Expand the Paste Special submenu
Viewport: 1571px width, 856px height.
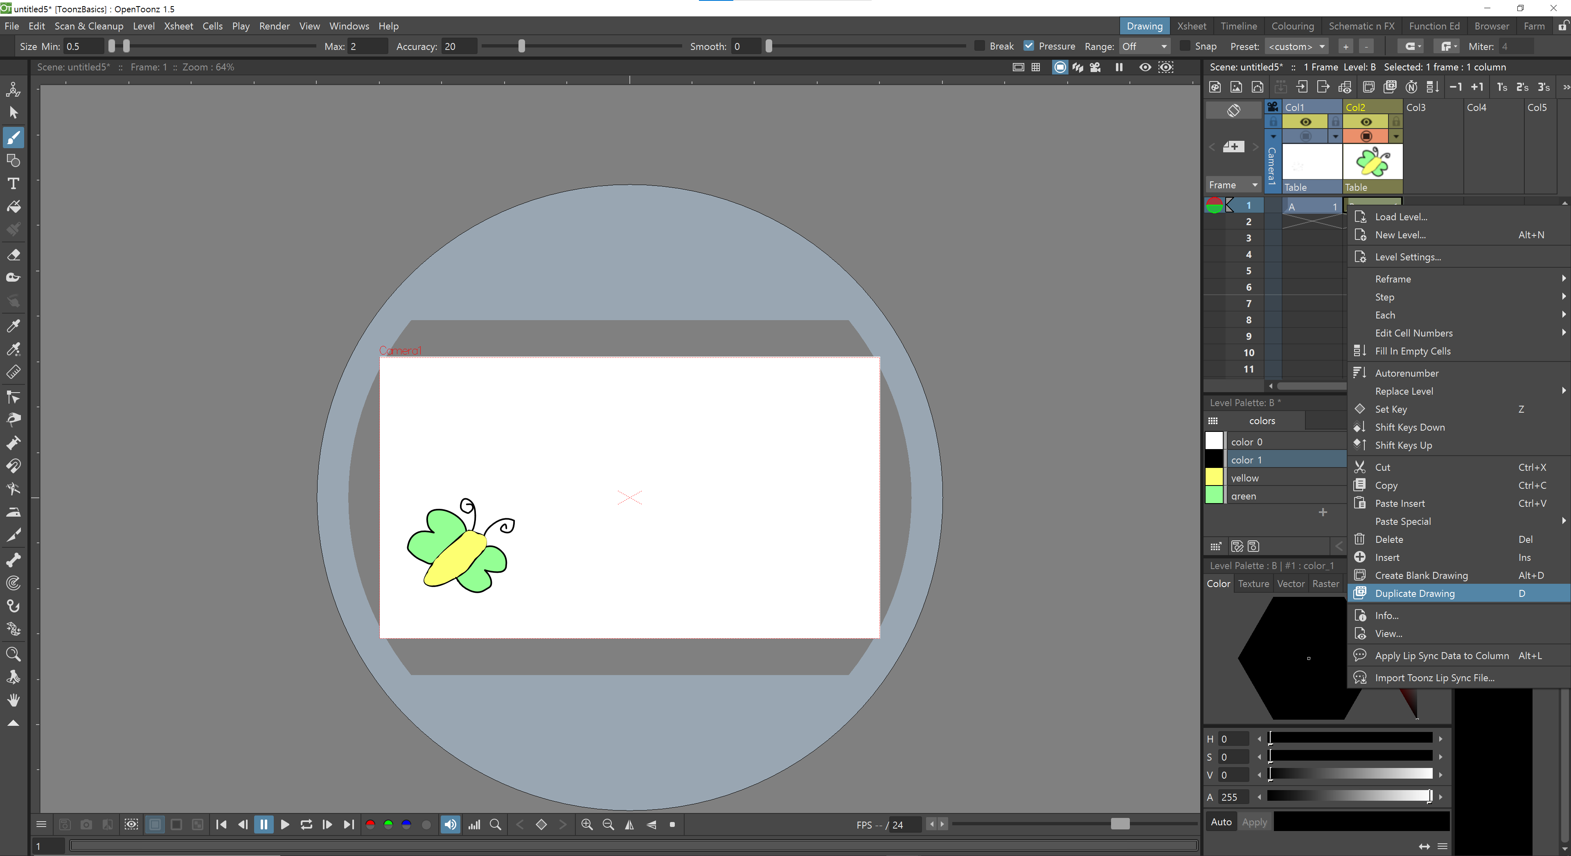(x=1458, y=522)
